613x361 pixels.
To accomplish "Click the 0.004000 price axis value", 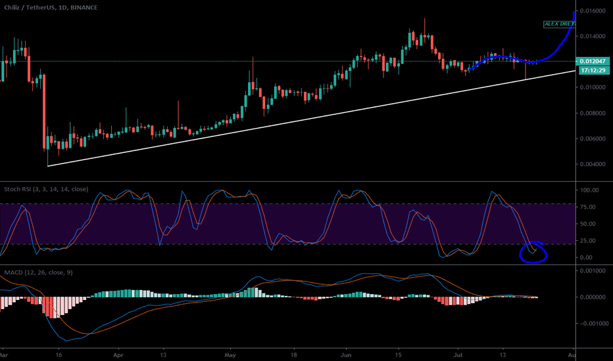I will pyautogui.click(x=593, y=164).
